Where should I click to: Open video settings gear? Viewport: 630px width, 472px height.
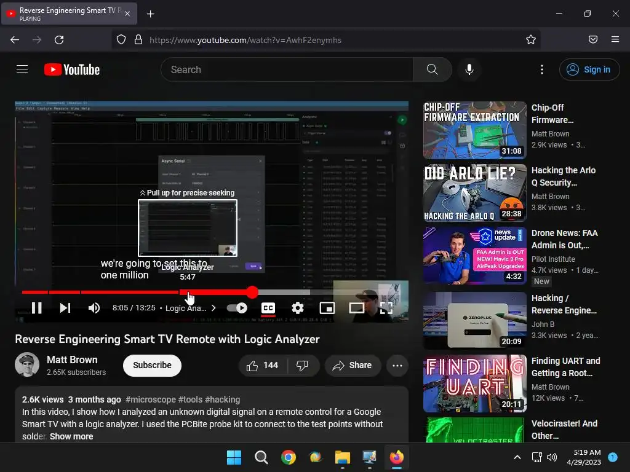coord(297,308)
